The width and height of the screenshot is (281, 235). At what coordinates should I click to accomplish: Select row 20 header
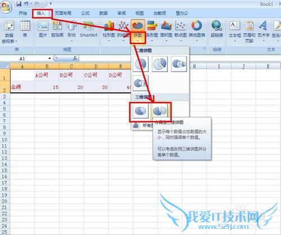point(5,201)
